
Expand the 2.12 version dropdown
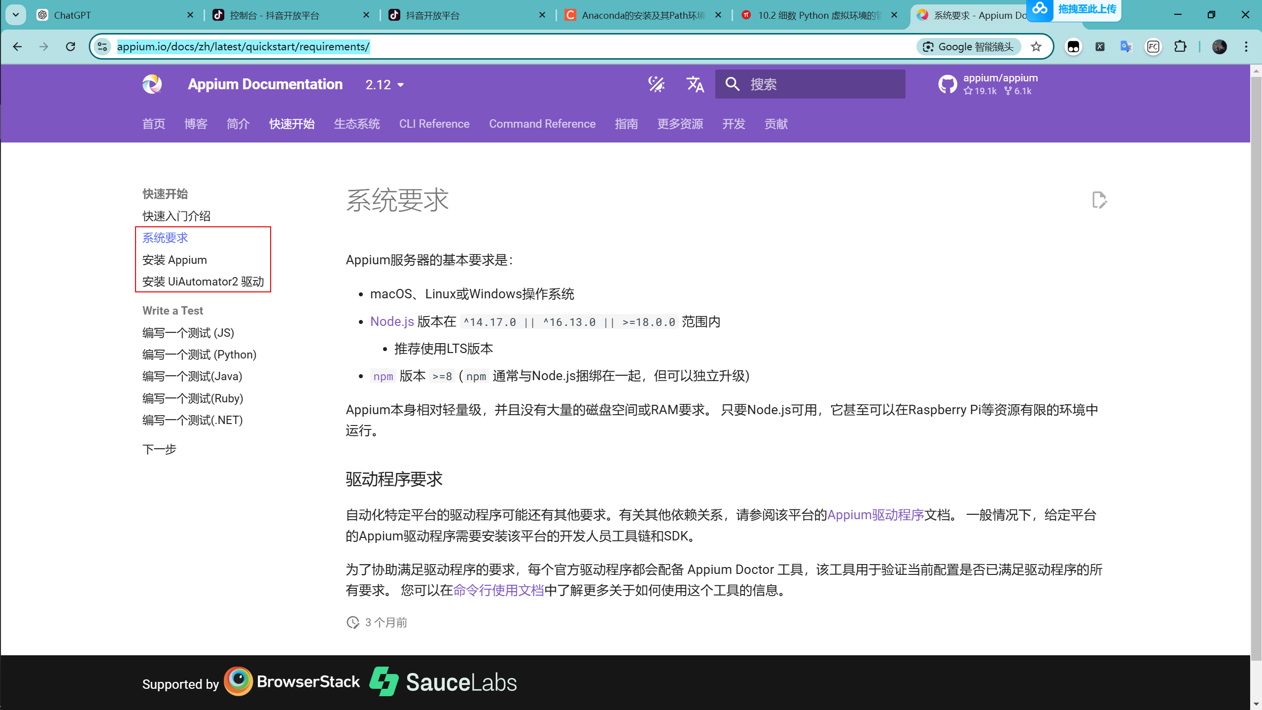click(385, 85)
